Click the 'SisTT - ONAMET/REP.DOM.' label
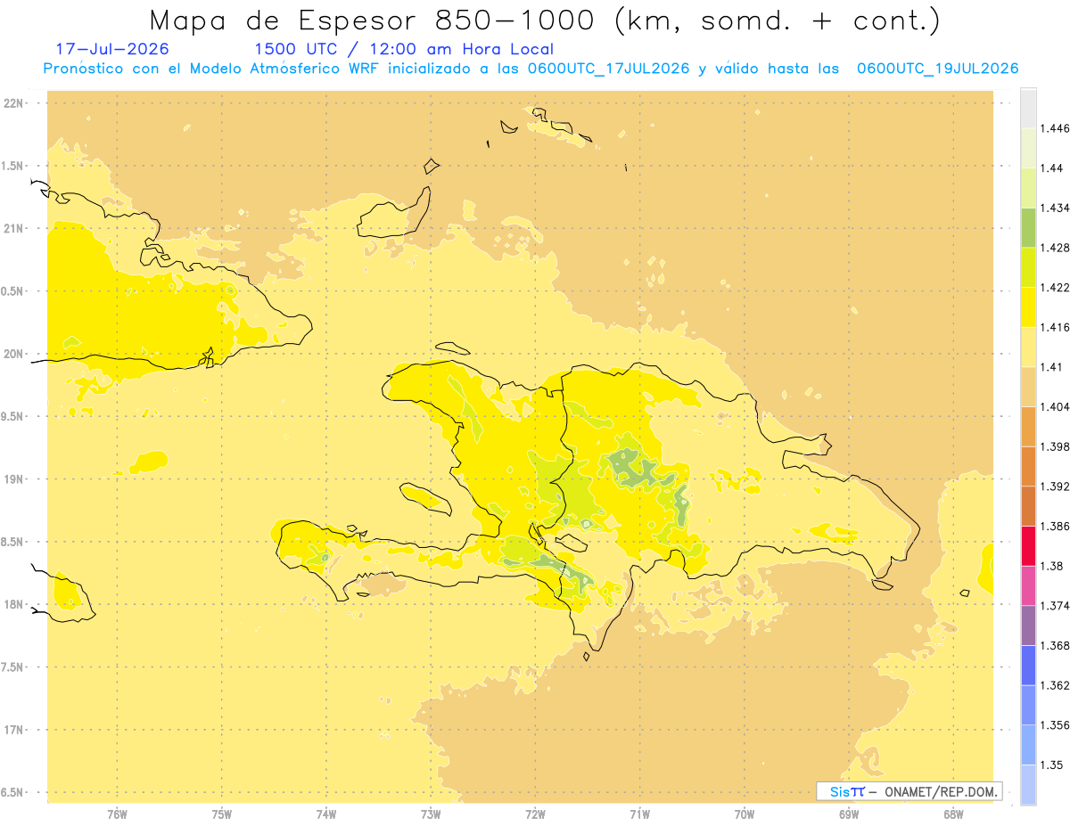Viewport: 1070px width, 826px height. 909,791
